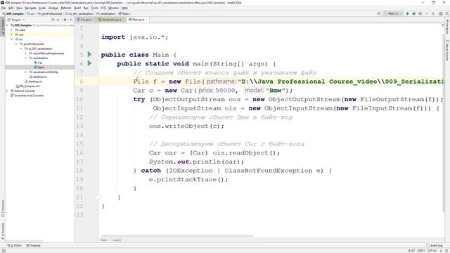The width and height of the screenshot is (450, 253).
Task: Collapse the ex_001_serialization package
Action: pyautogui.click(x=21, y=48)
